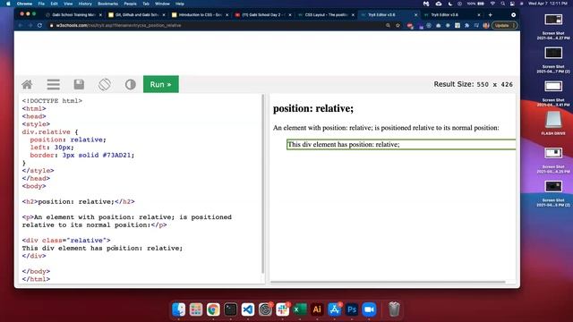Open the File menu
Viewport: 573px width, 322px height.
click(41, 4)
